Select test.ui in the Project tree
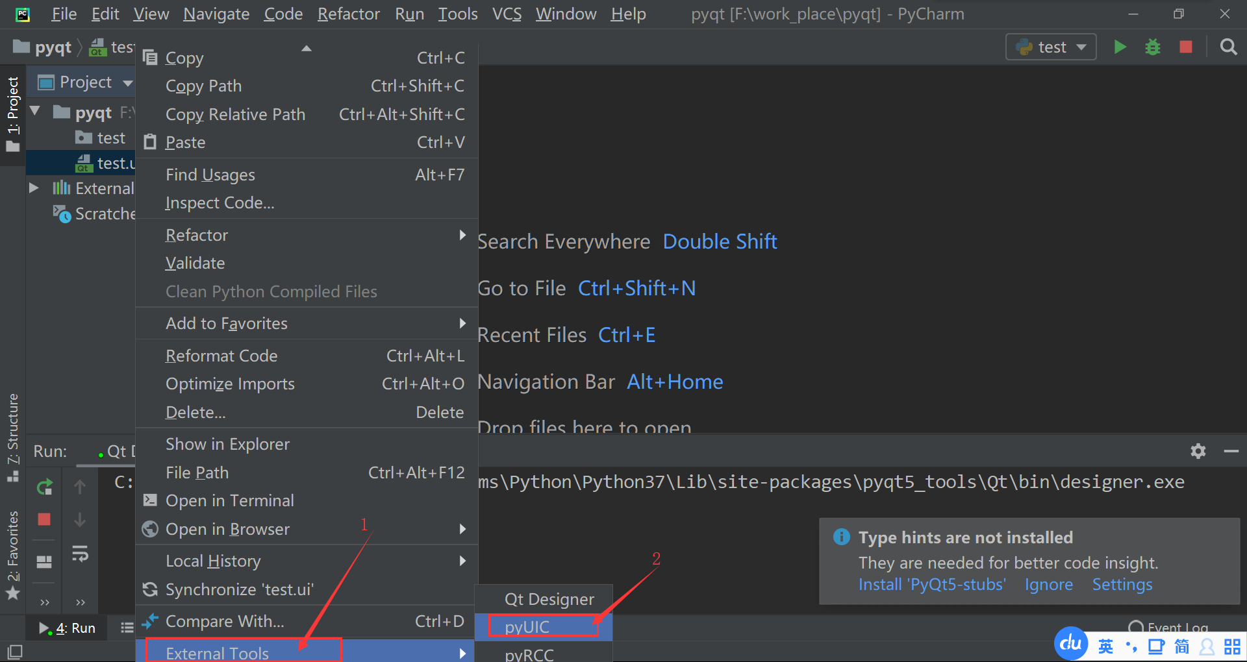1247x662 pixels. coord(110,163)
